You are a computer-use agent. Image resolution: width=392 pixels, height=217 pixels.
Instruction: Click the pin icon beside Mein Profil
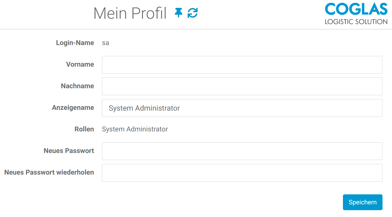tap(179, 13)
